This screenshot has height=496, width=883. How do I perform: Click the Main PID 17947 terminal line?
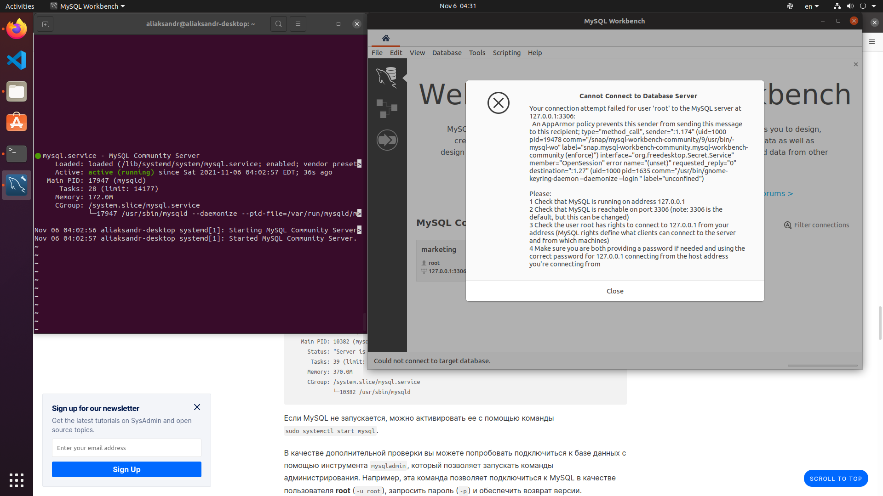tap(96, 180)
